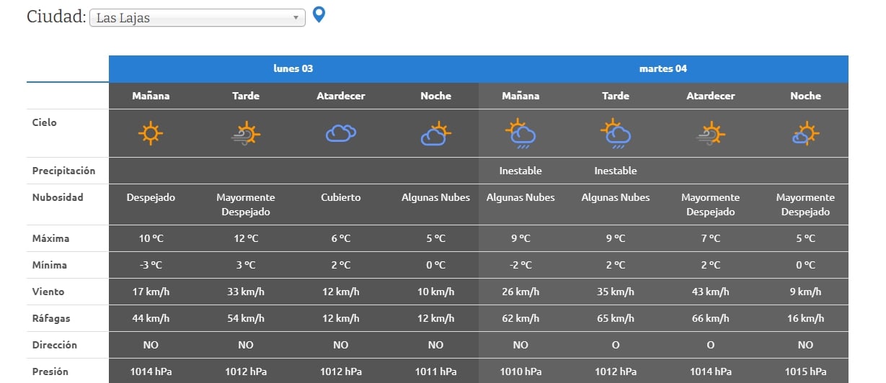Click the 1015 hPa pressure value
The image size is (886, 383).
coord(805,371)
